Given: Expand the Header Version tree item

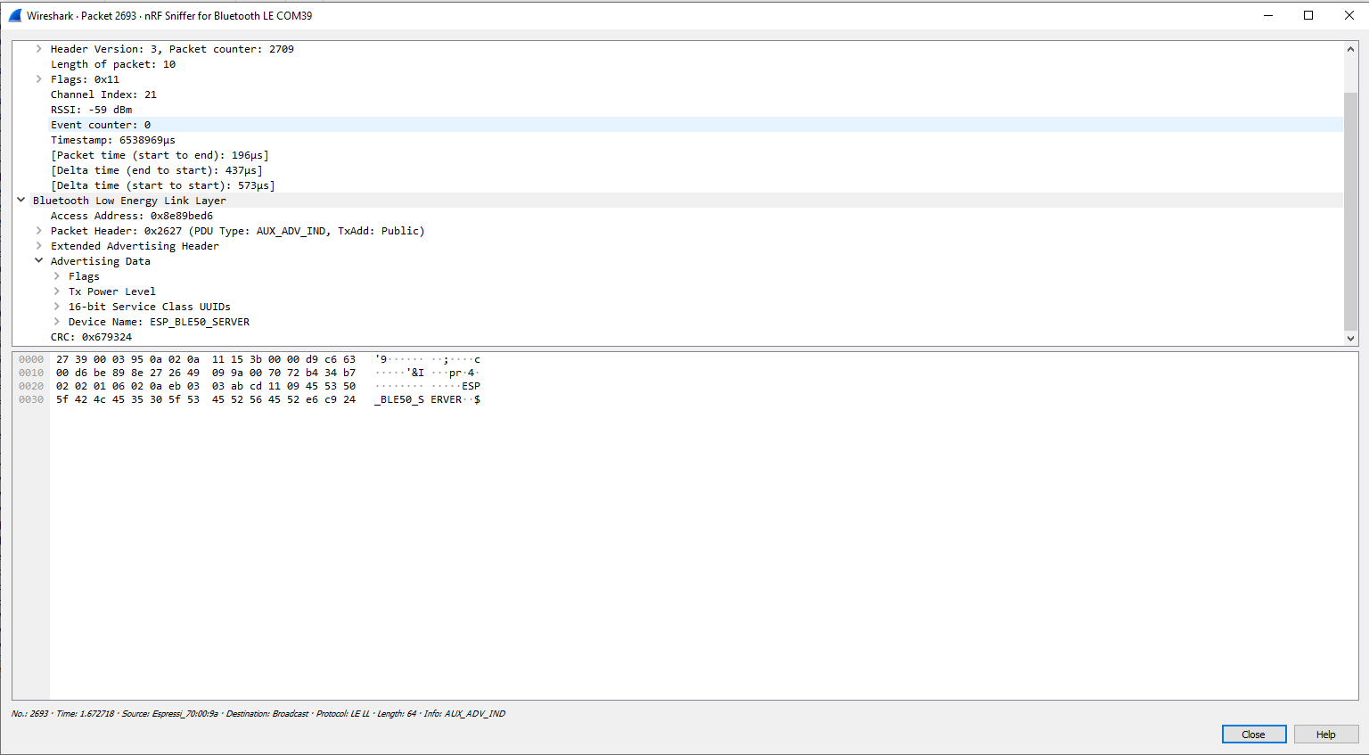Looking at the screenshot, I should 37,49.
